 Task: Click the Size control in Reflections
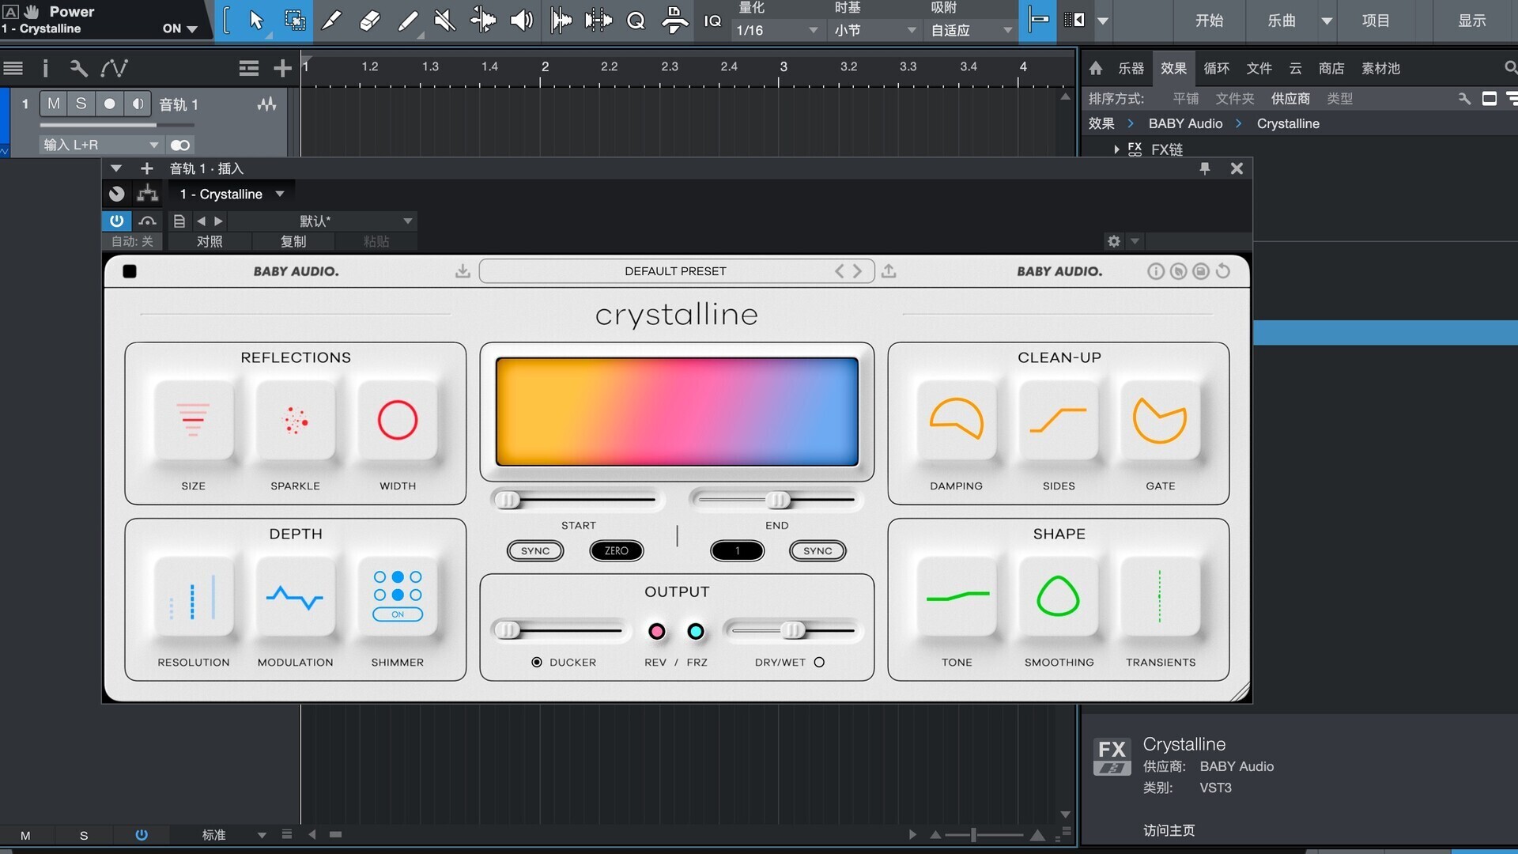point(193,420)
